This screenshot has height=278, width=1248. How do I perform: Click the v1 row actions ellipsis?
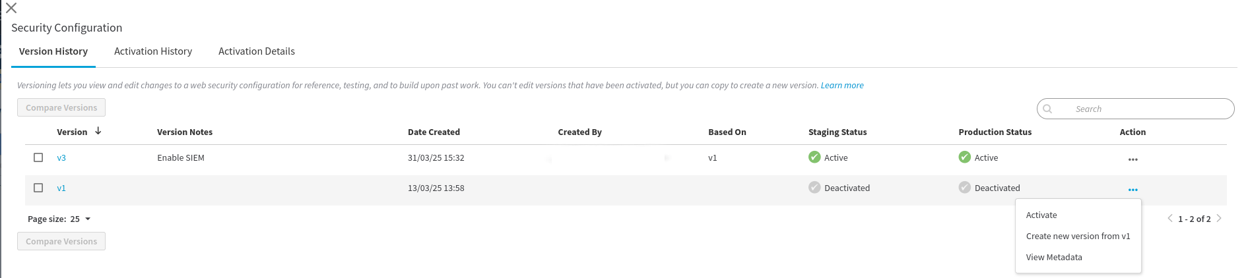click(1133, 190)
